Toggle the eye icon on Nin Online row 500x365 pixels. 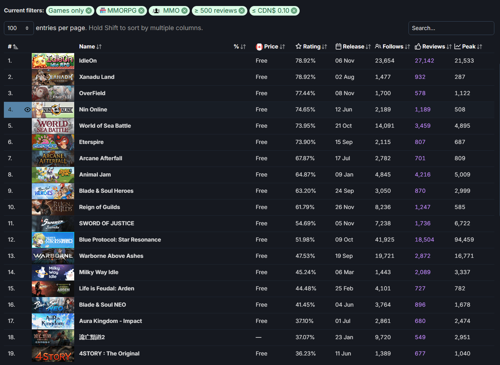[27, 110]
